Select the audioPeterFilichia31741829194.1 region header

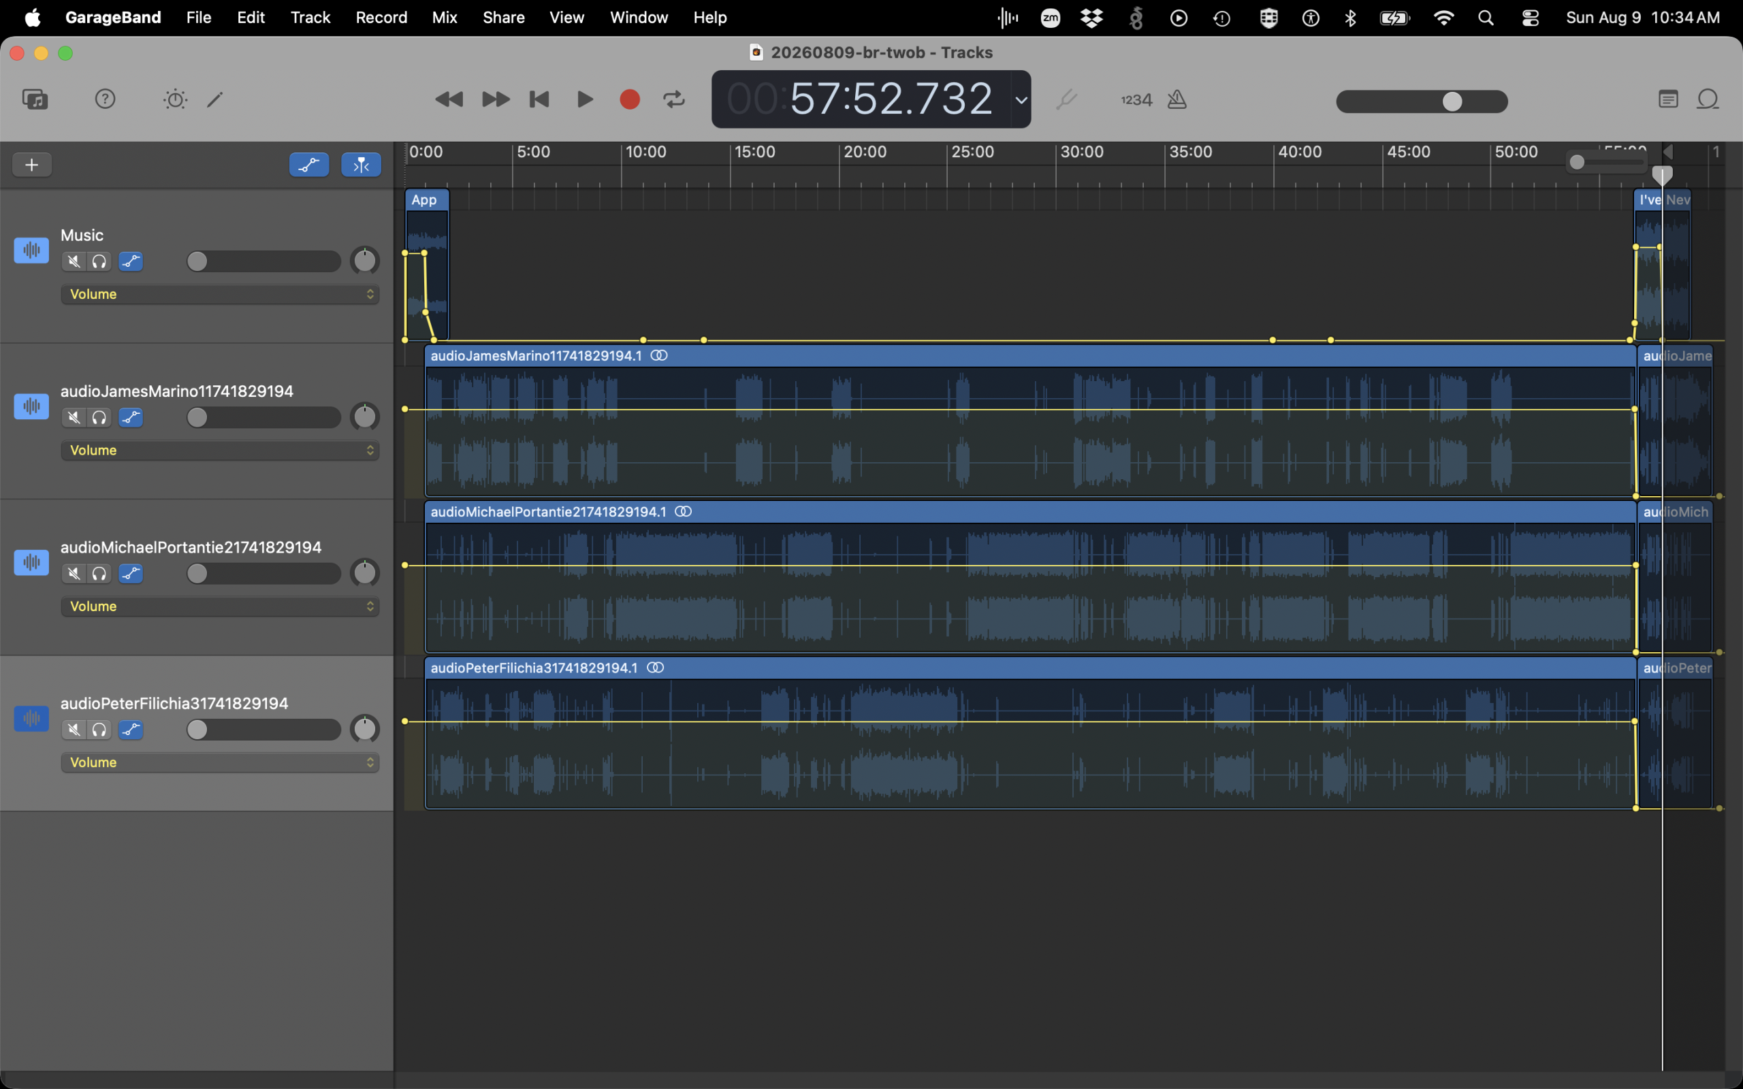click(1030, 668)
